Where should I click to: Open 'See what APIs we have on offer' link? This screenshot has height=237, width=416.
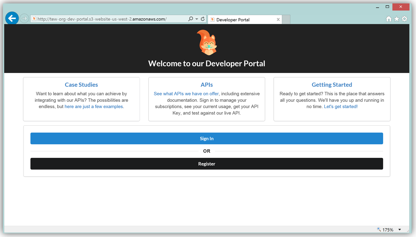tap(186, 94)
